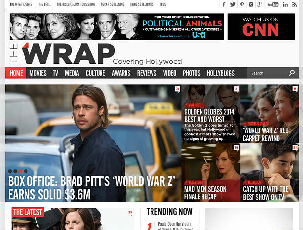The width and height of the screenshot is (303, 230).
Task: Open Catch Up With the Best Show story
Action: [266, 193]
